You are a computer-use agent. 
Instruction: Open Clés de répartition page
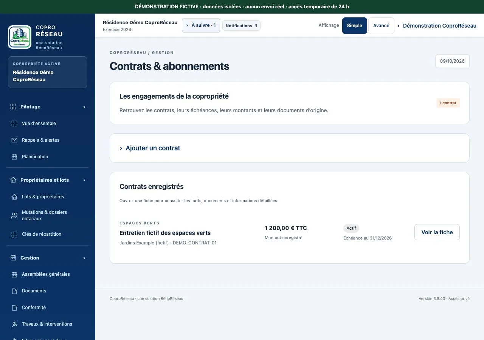48,234
